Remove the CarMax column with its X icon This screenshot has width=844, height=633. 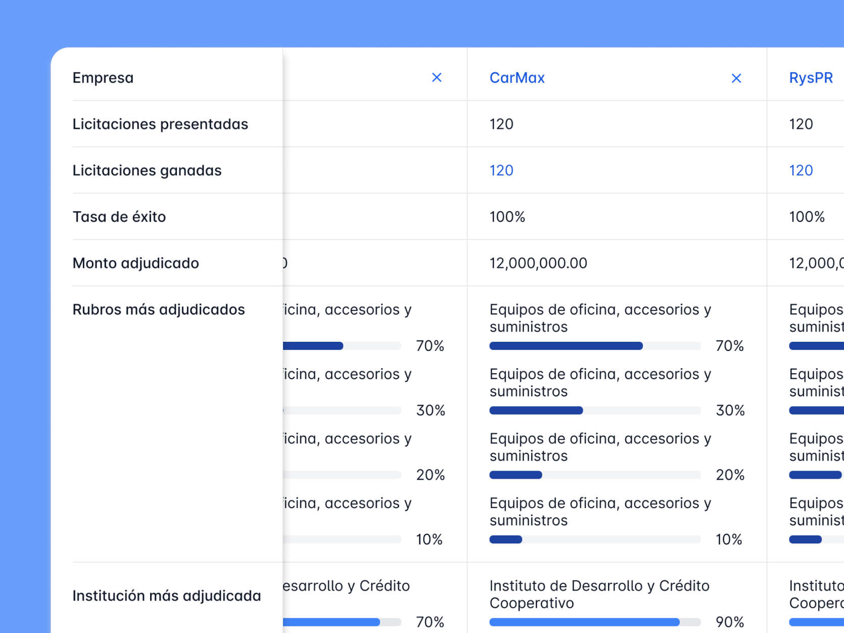point(736,78)
